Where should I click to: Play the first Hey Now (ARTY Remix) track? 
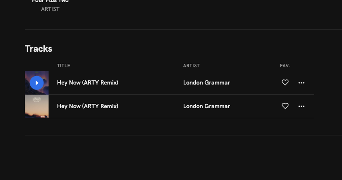(x=37, y=83)
